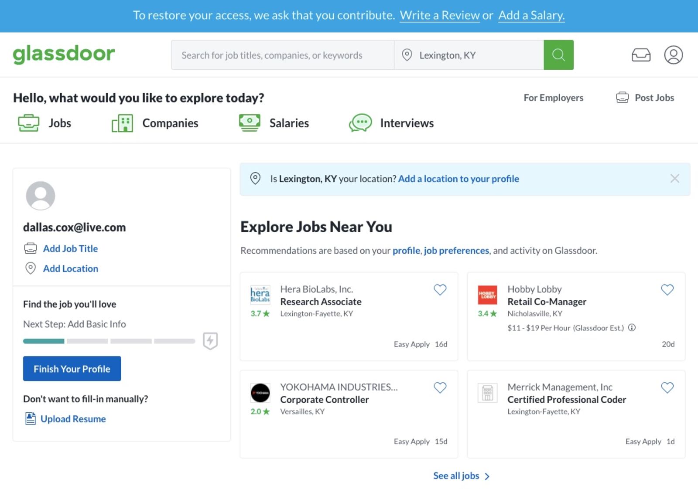Click Add Job Title link

pyautogui.click(x=70, y=248)
